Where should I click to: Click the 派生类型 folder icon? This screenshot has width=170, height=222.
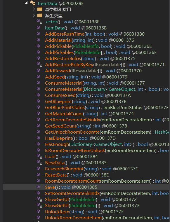(x=39, y=15)
